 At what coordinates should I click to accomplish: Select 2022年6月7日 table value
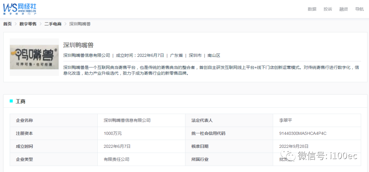pos(117,146)
